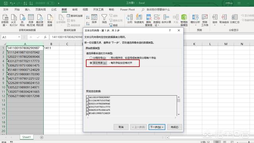Switch to the Developer (开发工具) tab
Image resolution: width=254 pixels, height=143 pixels.
click(x=98, y=10)
